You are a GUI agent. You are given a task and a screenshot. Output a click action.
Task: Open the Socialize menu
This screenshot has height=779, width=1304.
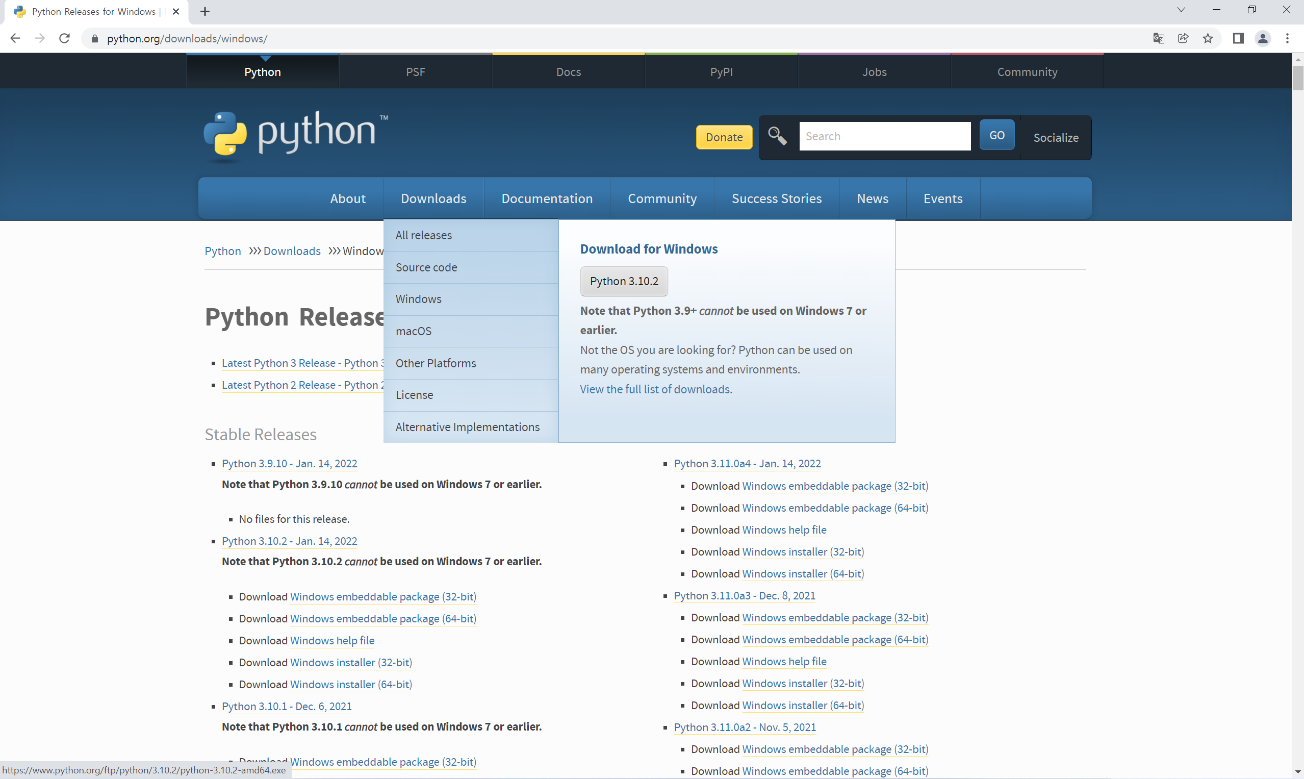pyautogui.click(x=1056, y=138)
